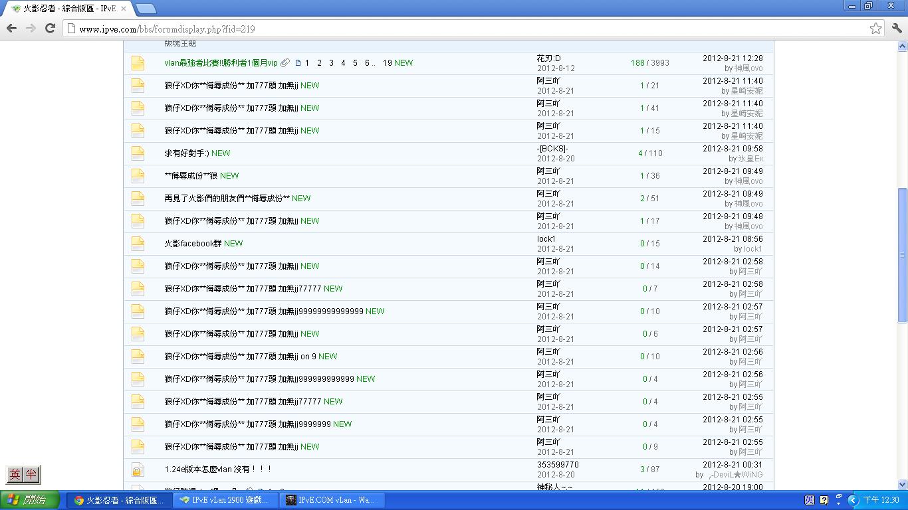
Task: Jump to page 19 of vlan最強者比賽 thread
Action: [x=388, y=63]
